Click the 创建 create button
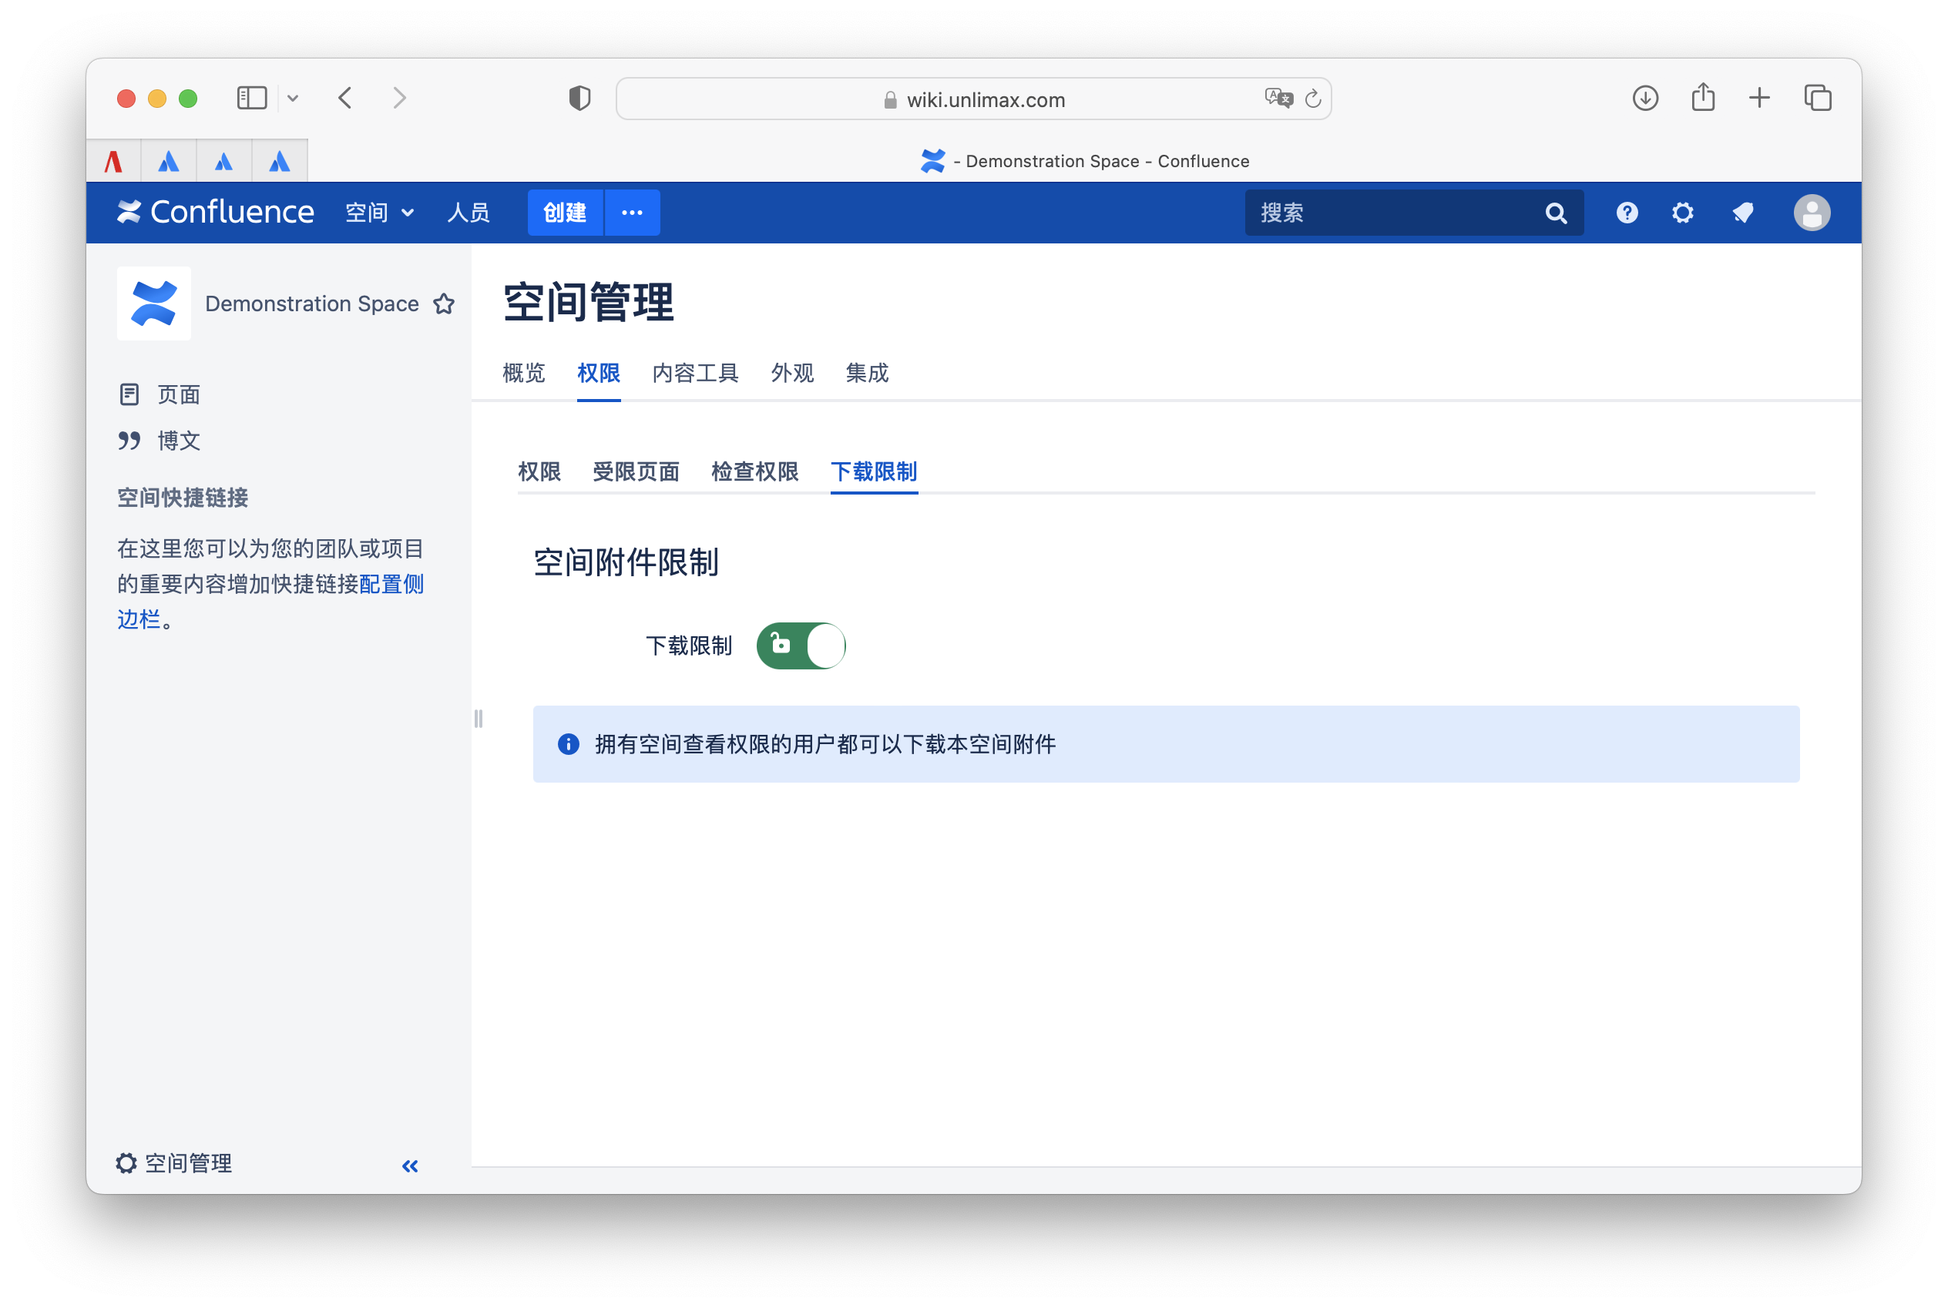 coord(565,213)
